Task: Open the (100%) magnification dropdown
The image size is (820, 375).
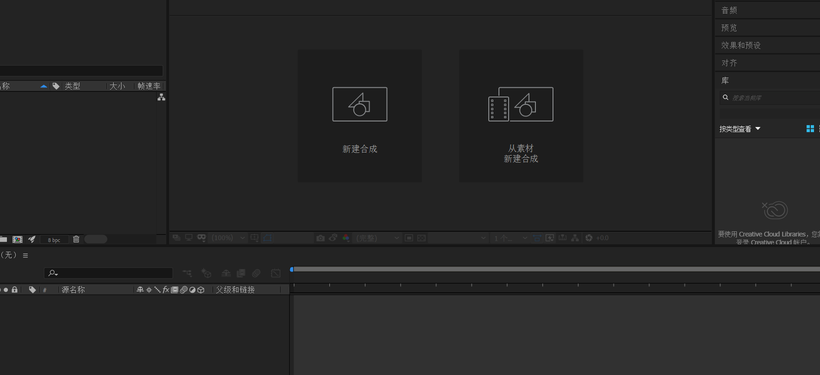Action: pyautogui.click(x=228, y=238)
